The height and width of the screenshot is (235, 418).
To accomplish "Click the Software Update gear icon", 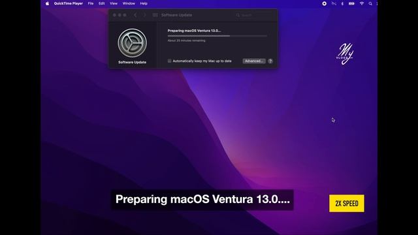I will 132,43.
